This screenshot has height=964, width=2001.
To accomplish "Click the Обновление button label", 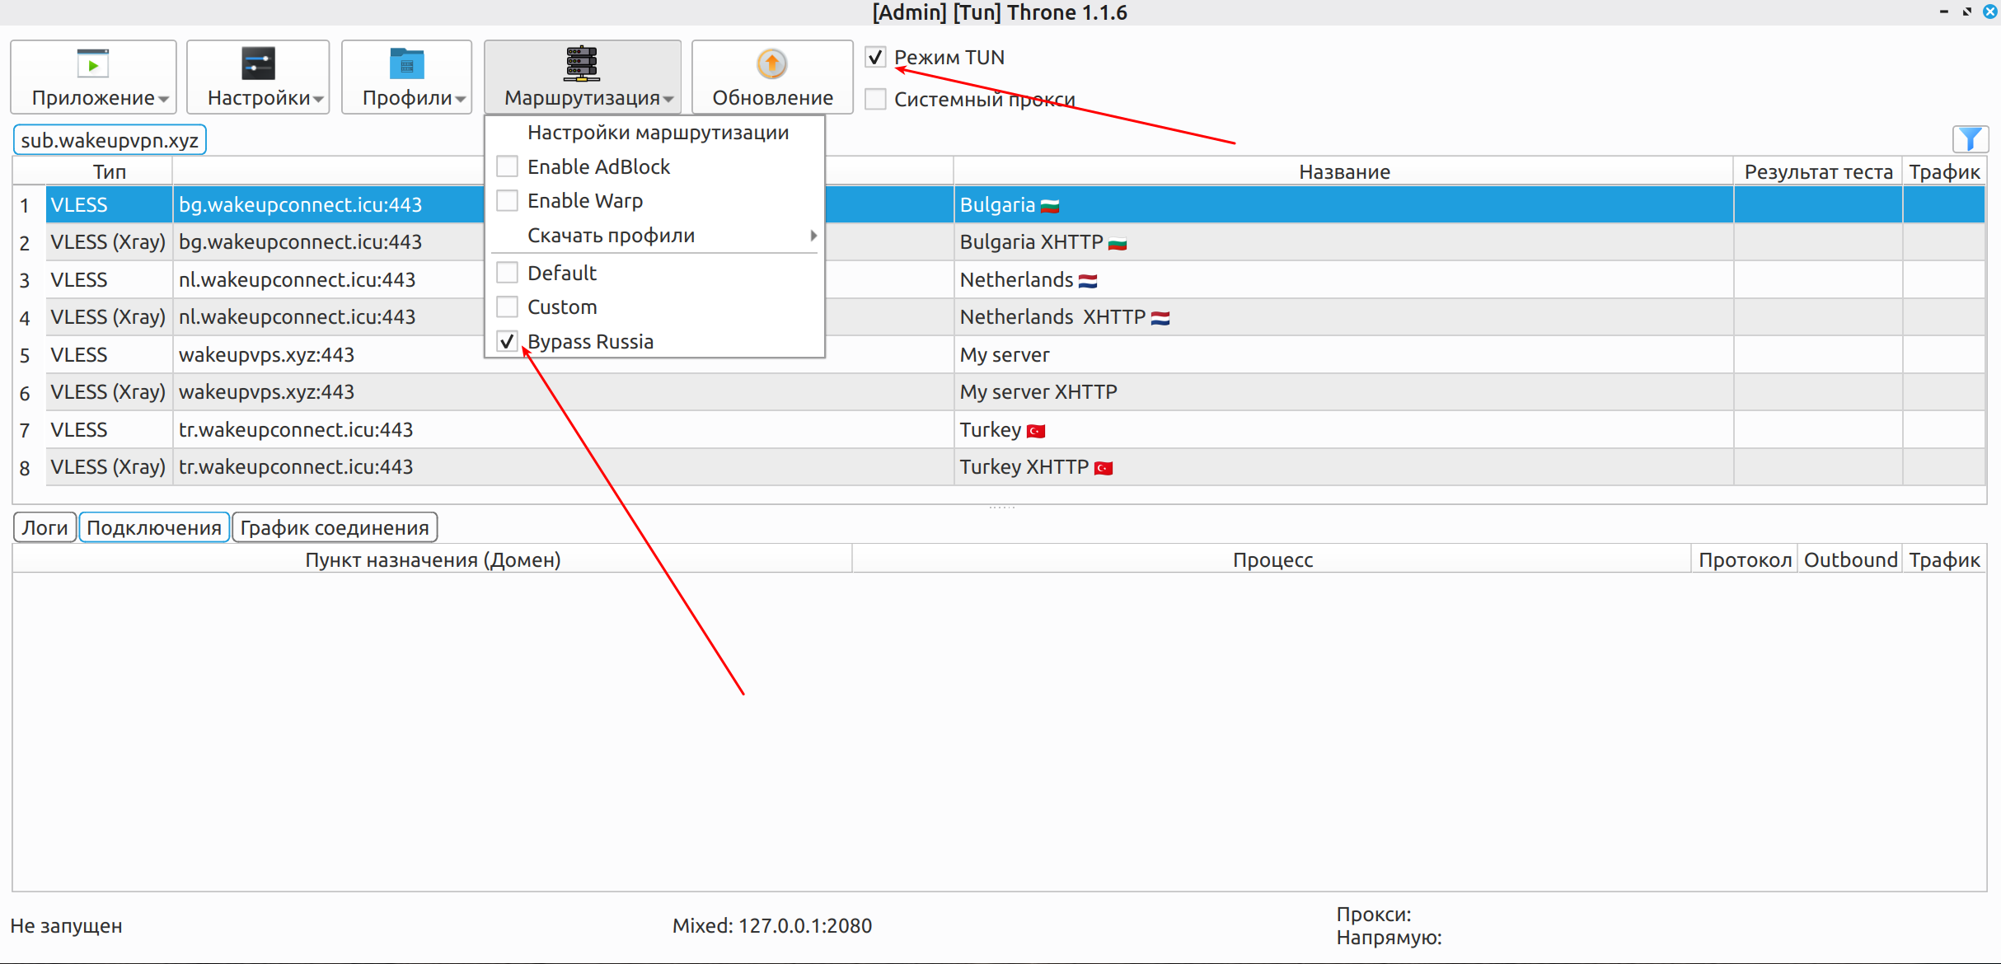I will pos(772,98).
